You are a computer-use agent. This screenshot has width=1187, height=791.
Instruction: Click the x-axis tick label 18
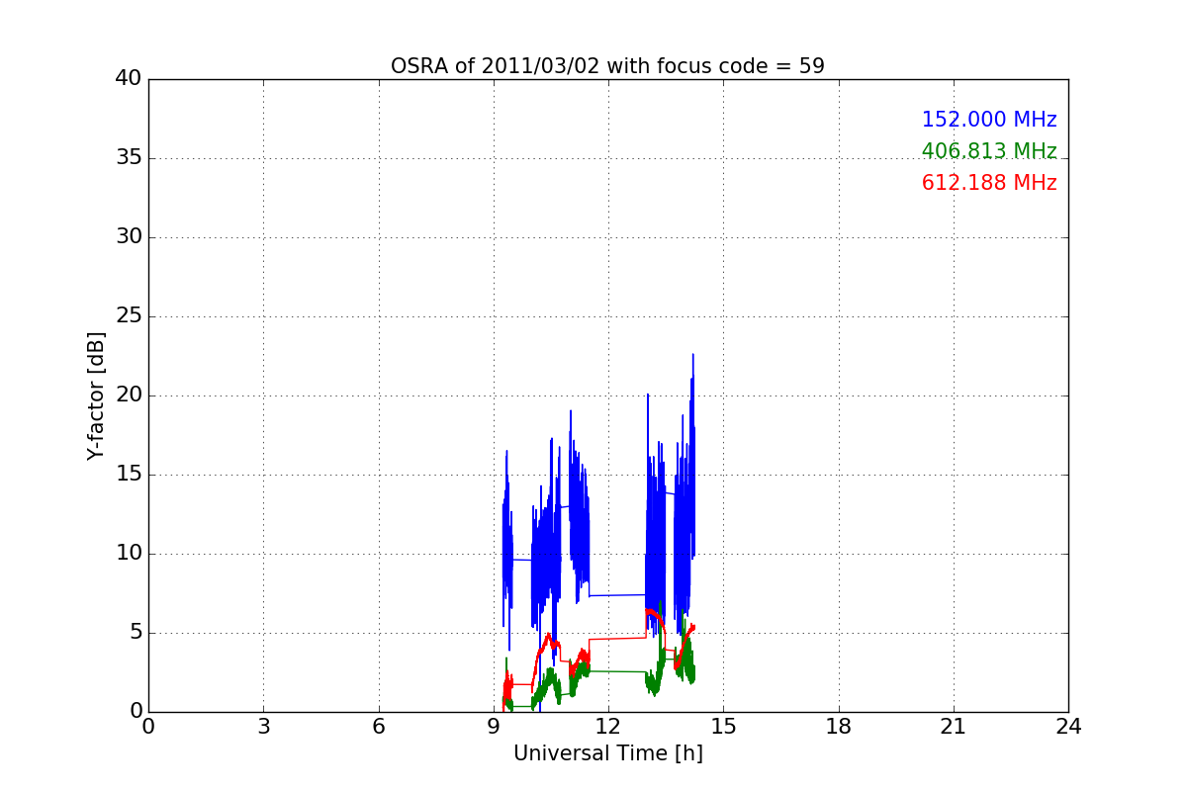(839, 727)
